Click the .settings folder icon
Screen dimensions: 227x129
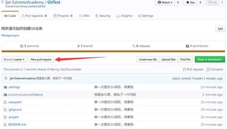coord(6,87)
